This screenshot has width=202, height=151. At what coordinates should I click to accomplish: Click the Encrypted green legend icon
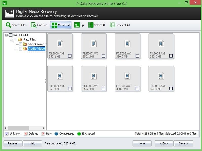[x=79, y=134]
